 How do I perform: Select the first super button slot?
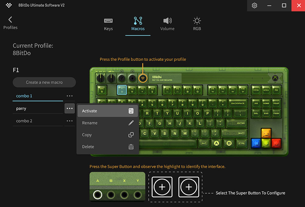coord(162,187)
